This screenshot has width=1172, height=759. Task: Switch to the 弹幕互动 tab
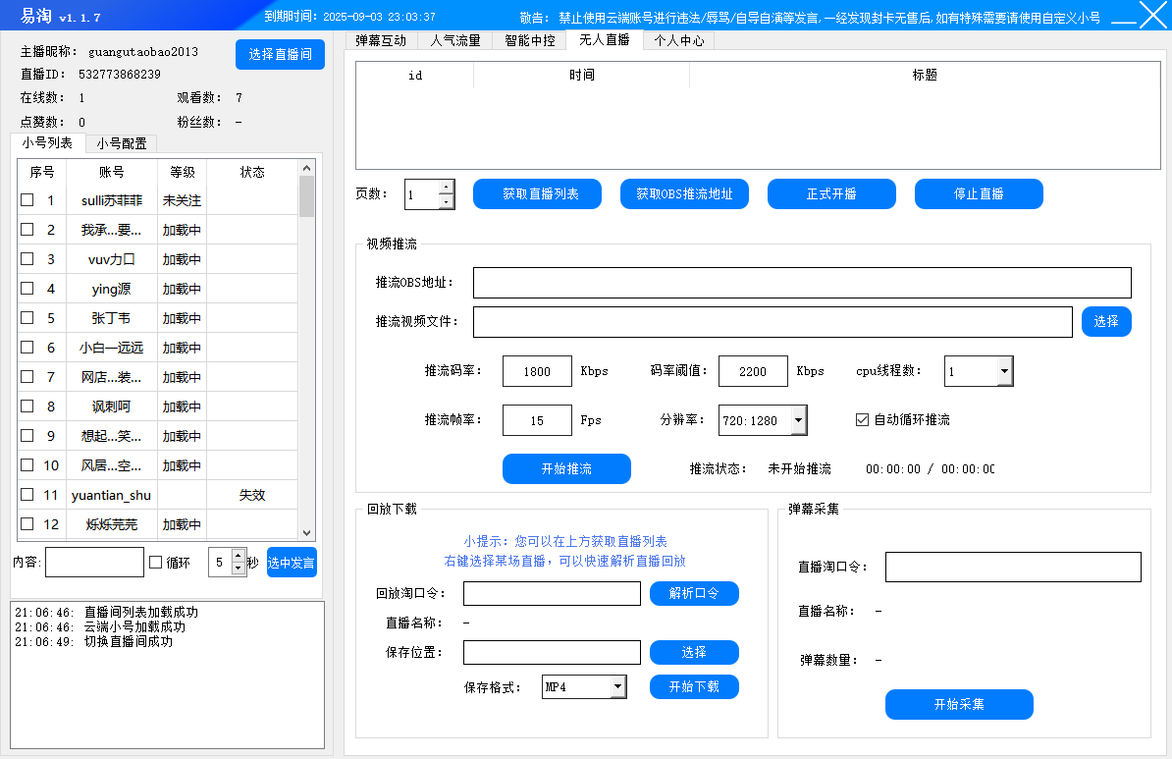coord(381,40)
